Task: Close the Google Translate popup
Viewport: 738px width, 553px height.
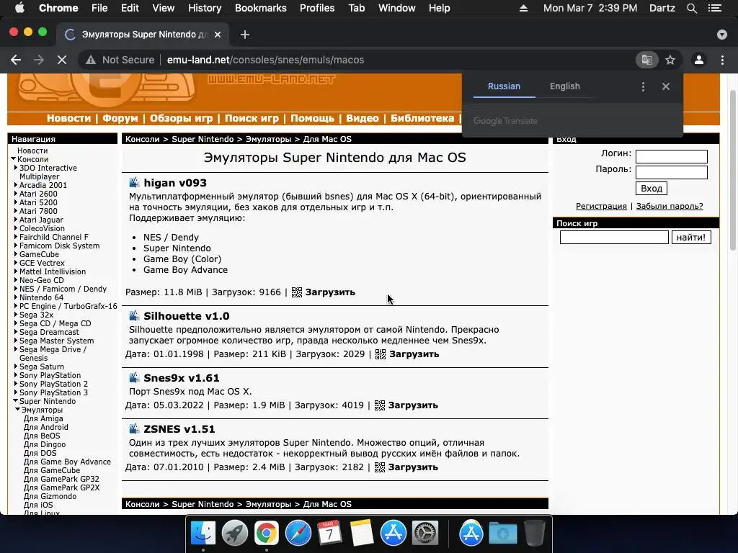Action: coord(665,86)
